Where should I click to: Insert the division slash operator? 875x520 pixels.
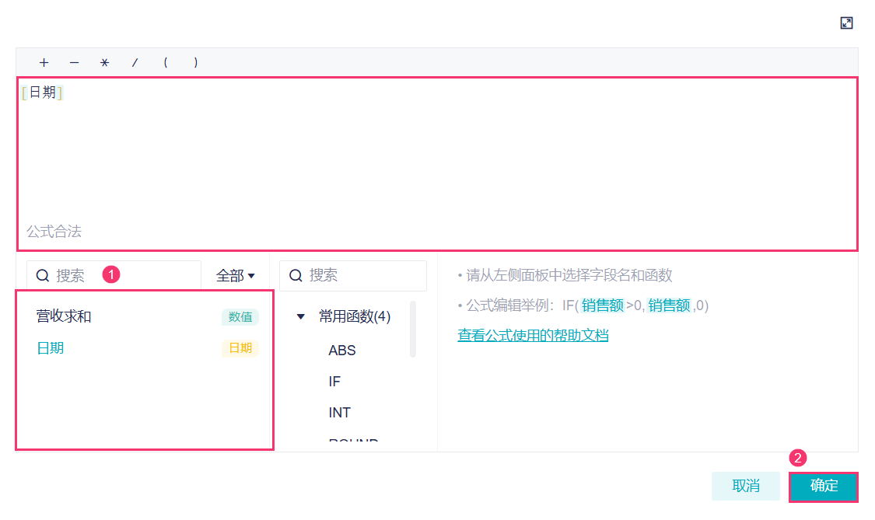coord(135,62)
